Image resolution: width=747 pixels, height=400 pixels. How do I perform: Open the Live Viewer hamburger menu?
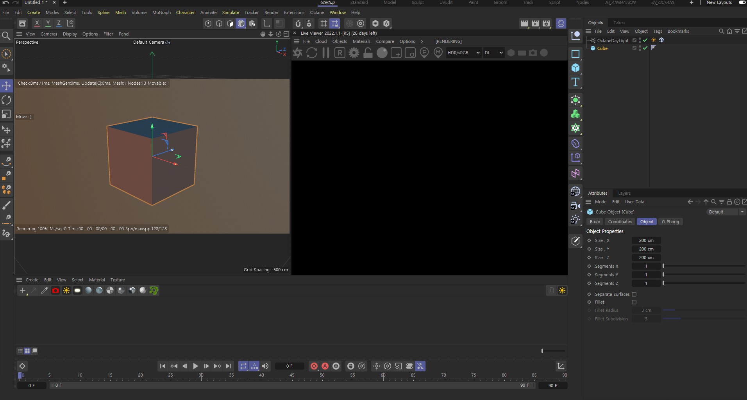(297, 41)
